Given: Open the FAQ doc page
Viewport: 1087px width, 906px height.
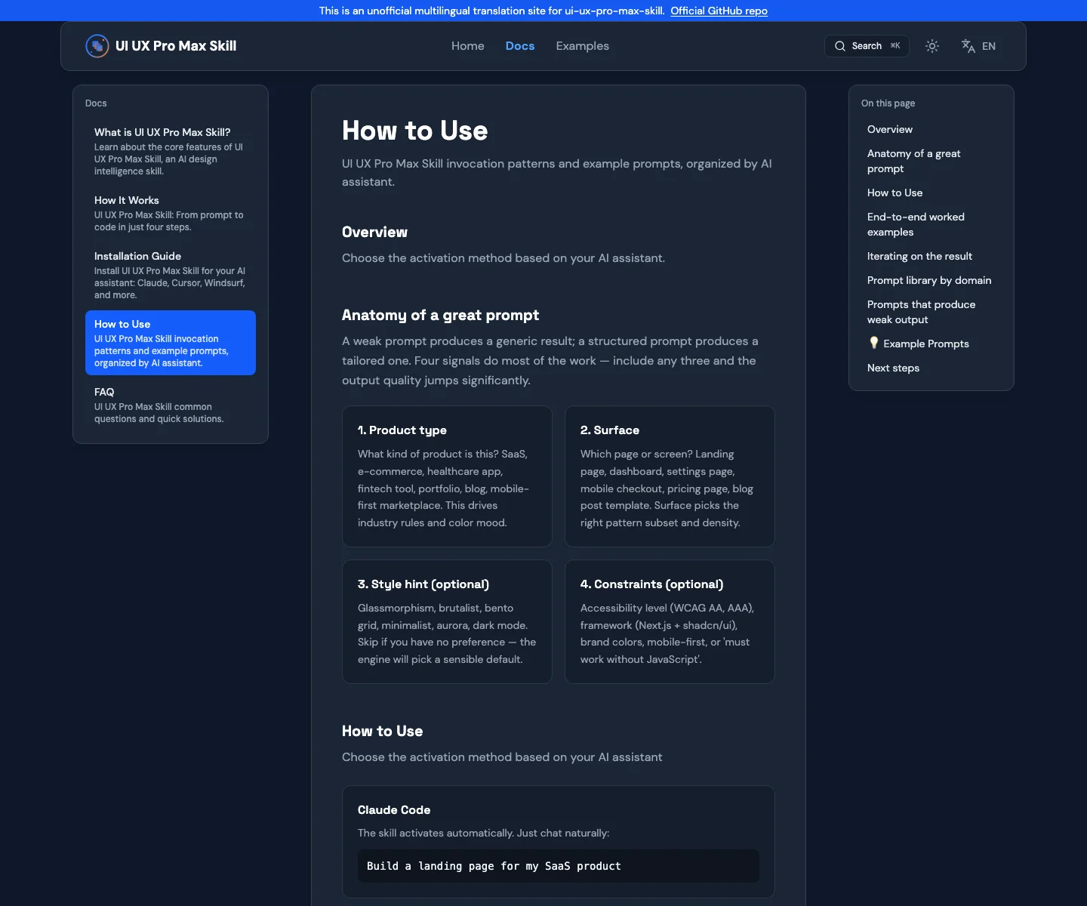Looking at the screenshot, I should click(171, 405).
